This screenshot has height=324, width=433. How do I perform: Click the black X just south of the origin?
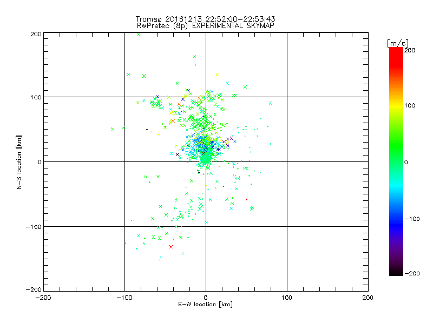199,172
